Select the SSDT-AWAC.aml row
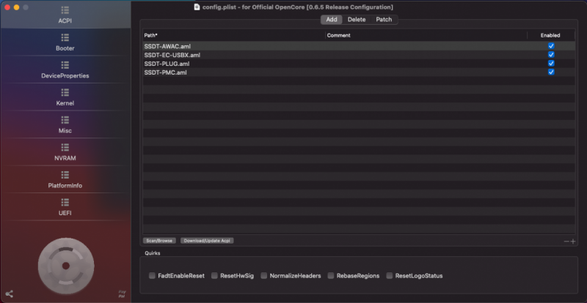The width and height of the screenshot is (587, 303). pyautogui.click(x=359, y=46)
